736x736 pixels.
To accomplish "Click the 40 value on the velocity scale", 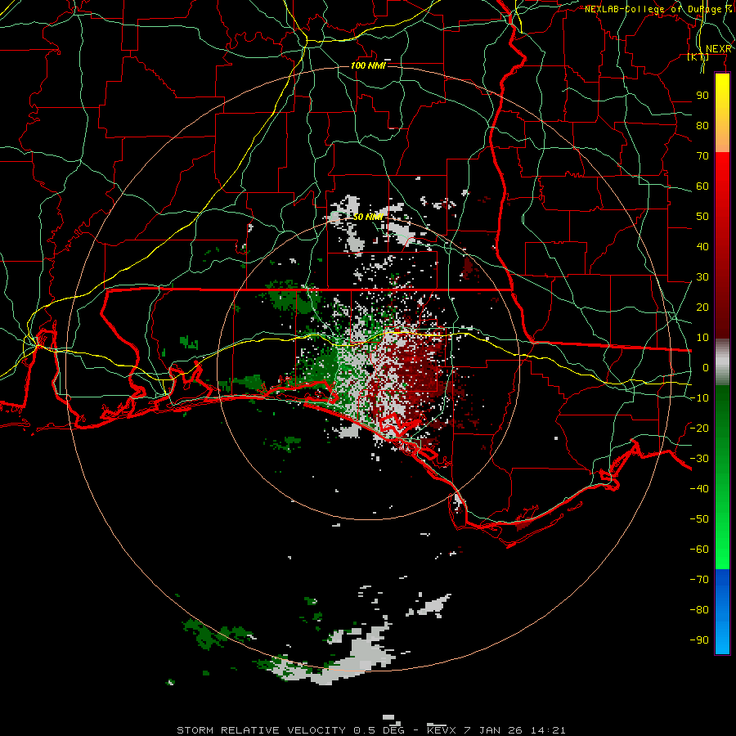I will click(x=702, y=247).
